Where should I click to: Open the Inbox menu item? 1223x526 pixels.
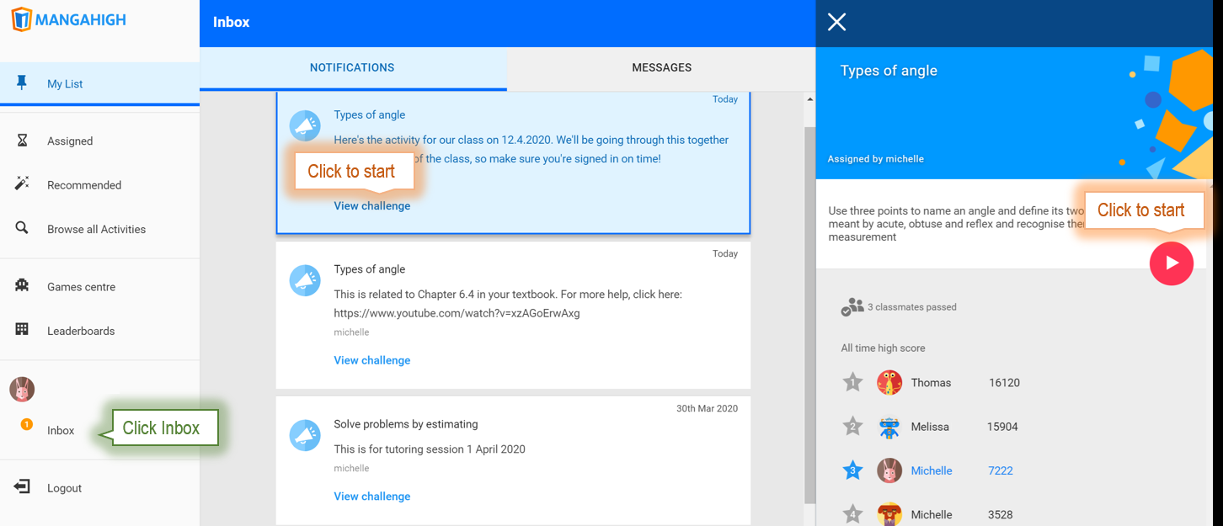pyautogui.click(x=61, y=430)
